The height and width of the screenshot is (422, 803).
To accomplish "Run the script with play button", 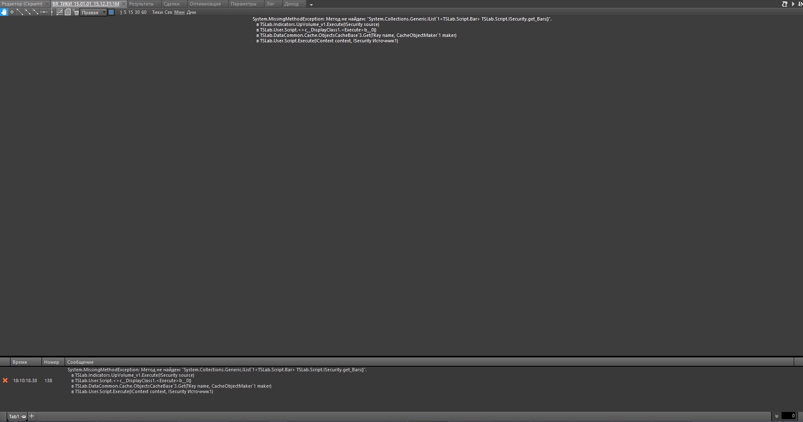I will pyautogui.click(x=793, y=4).
